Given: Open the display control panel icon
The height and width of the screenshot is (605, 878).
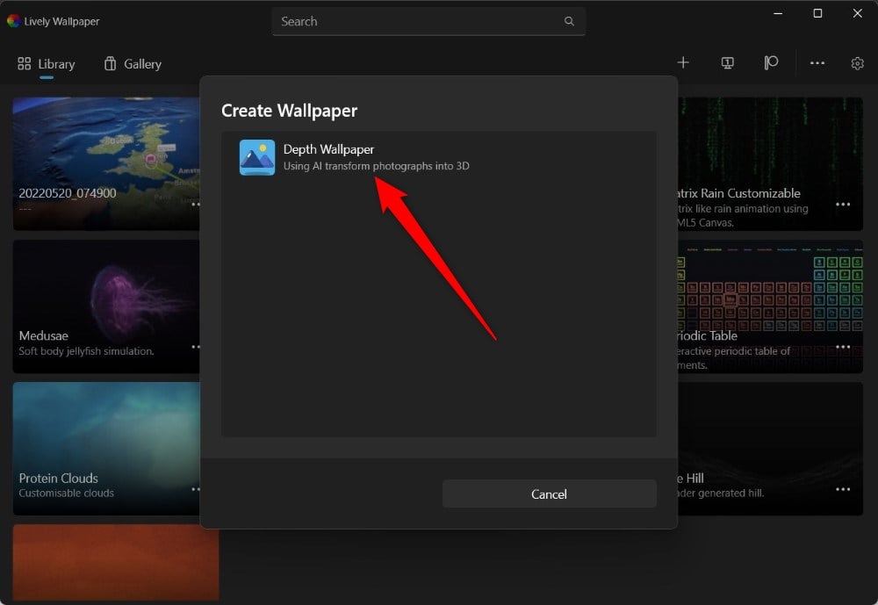Looking at the screenshot, I should pyautogui.click(x=727, y=62).
